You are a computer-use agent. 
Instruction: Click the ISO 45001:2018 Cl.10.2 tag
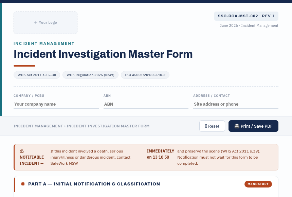[145, 75]
